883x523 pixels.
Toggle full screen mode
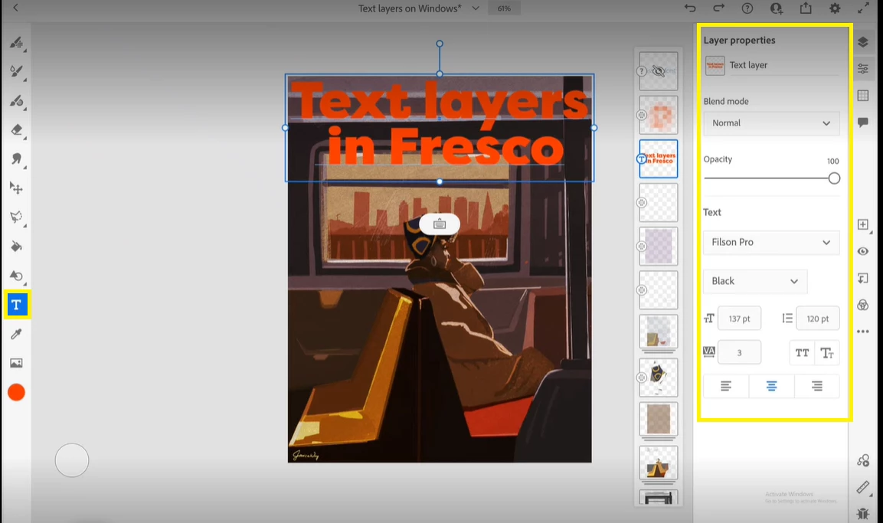(x=863, y=8)
